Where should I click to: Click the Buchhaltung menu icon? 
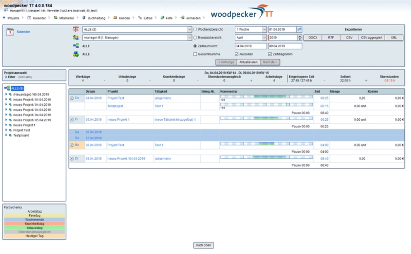[84, 18]
